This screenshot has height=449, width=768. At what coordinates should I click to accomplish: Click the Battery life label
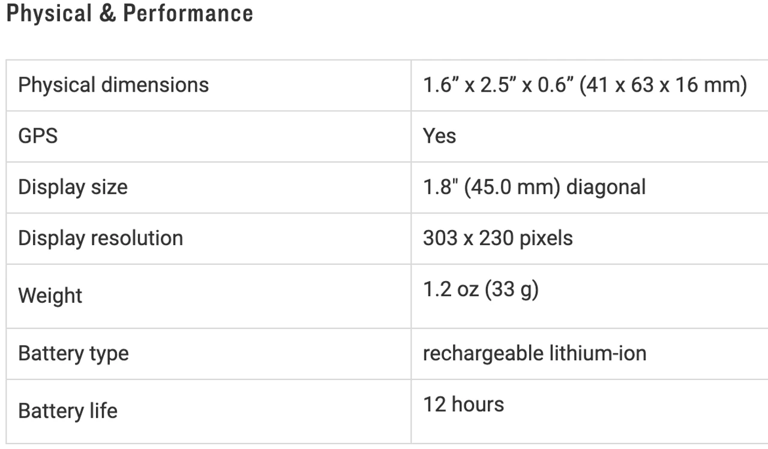pos(68,411)
